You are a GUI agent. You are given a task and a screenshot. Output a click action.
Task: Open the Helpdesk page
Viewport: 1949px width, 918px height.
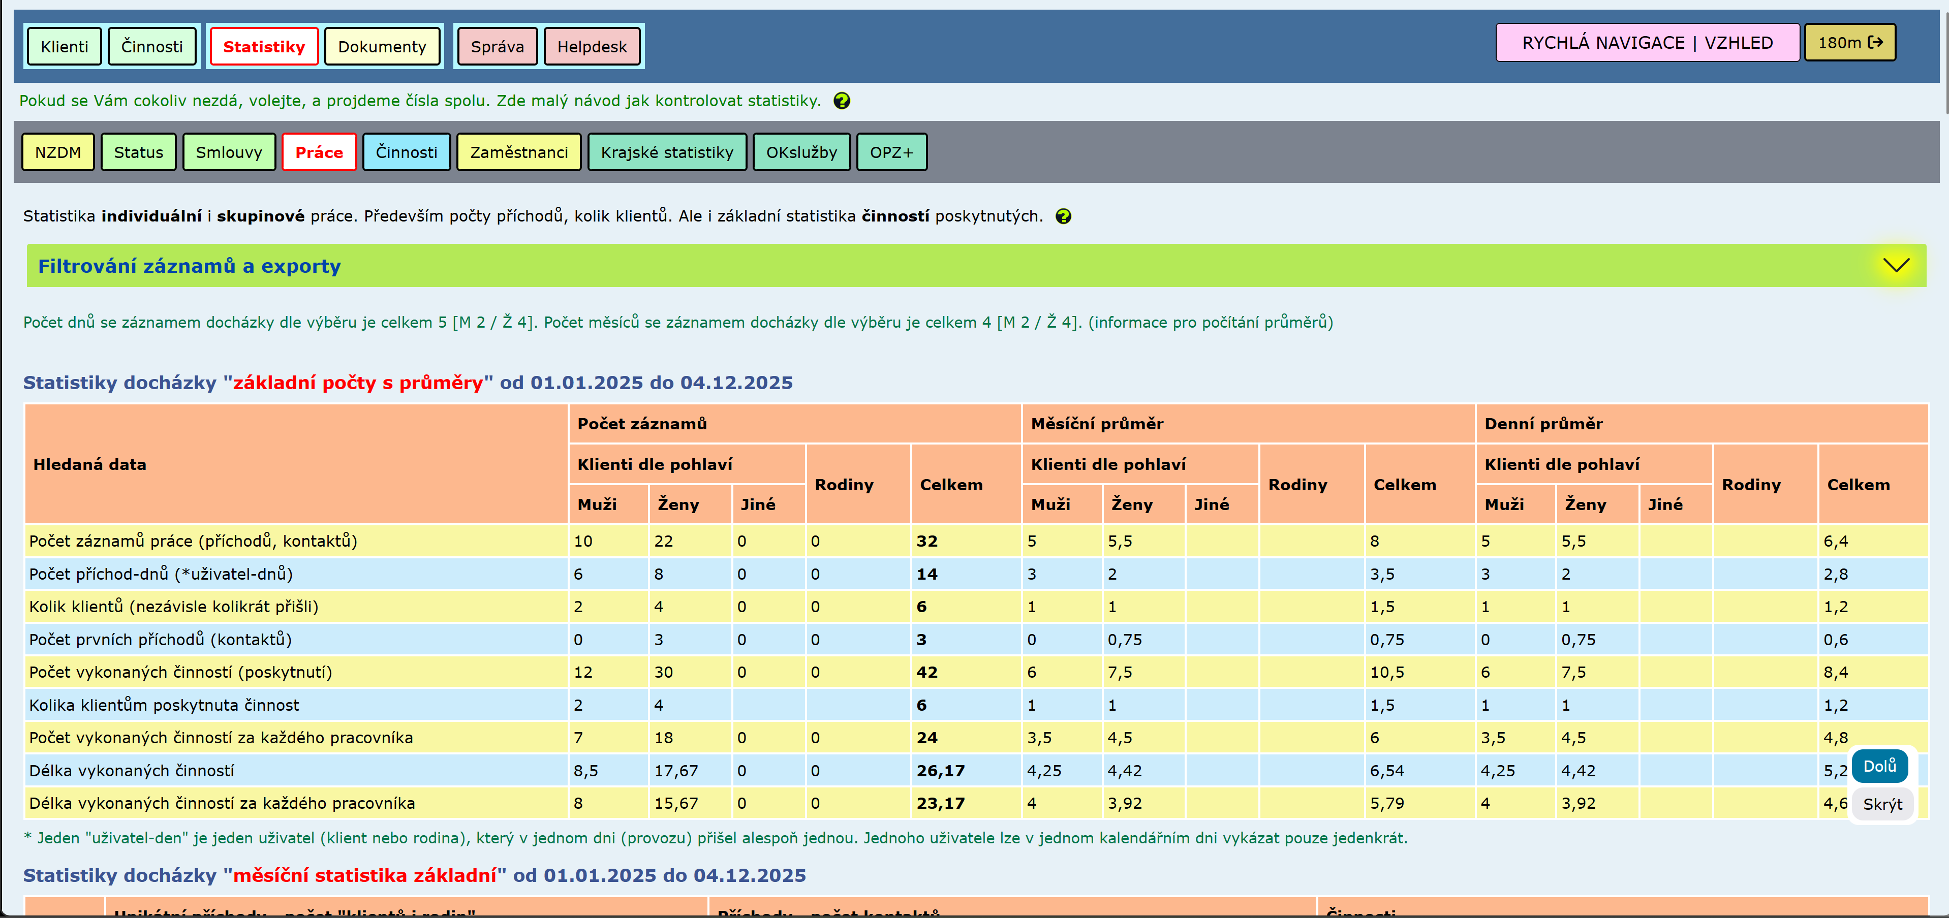(x=592, y=47)
